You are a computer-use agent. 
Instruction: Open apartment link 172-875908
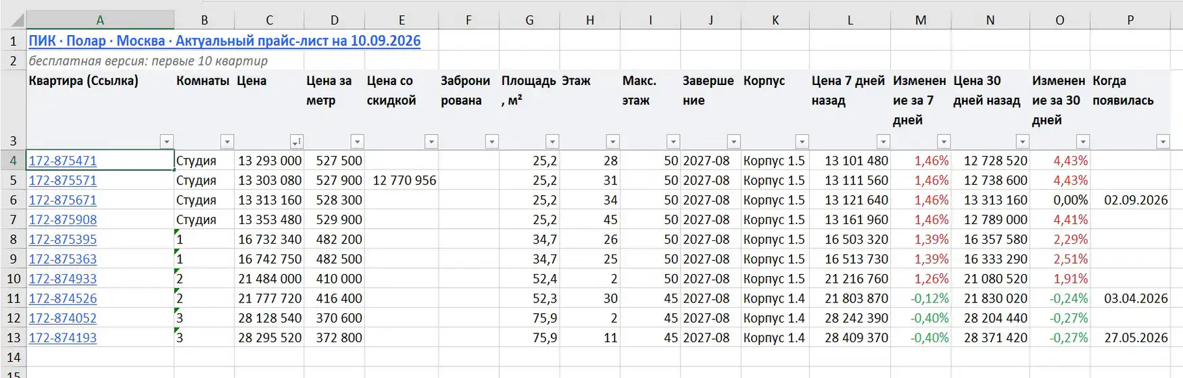tap(62, 219)
